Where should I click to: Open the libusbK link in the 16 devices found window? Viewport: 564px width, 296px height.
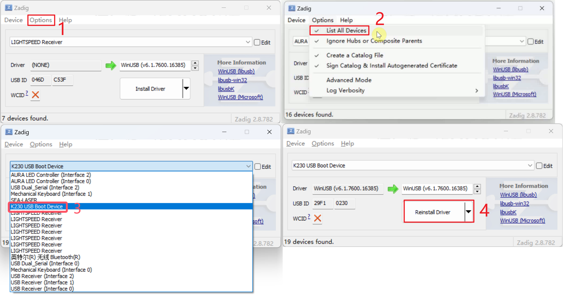click(501, 86)
